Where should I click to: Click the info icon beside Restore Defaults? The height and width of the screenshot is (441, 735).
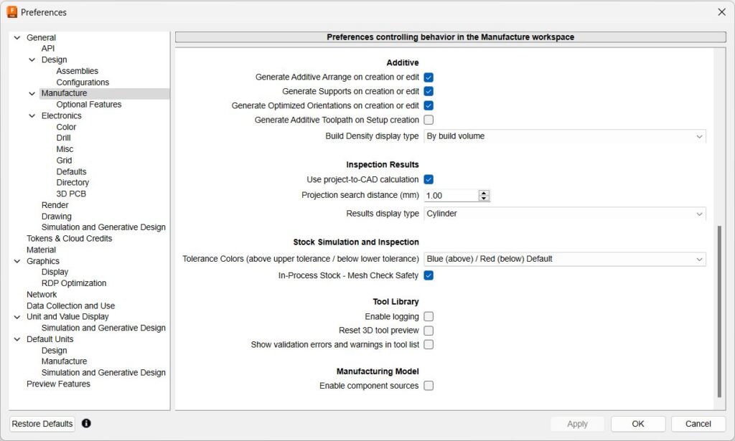[86, 424]
